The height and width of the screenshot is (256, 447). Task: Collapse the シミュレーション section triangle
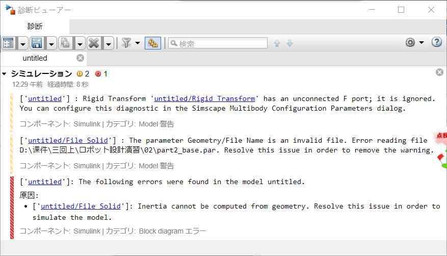point(4,74)
